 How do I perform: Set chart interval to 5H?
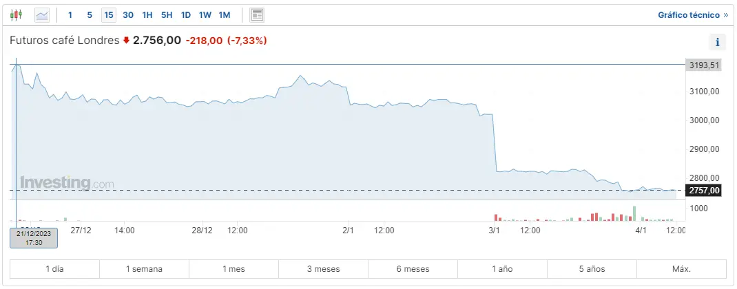(x=167, y=14)
